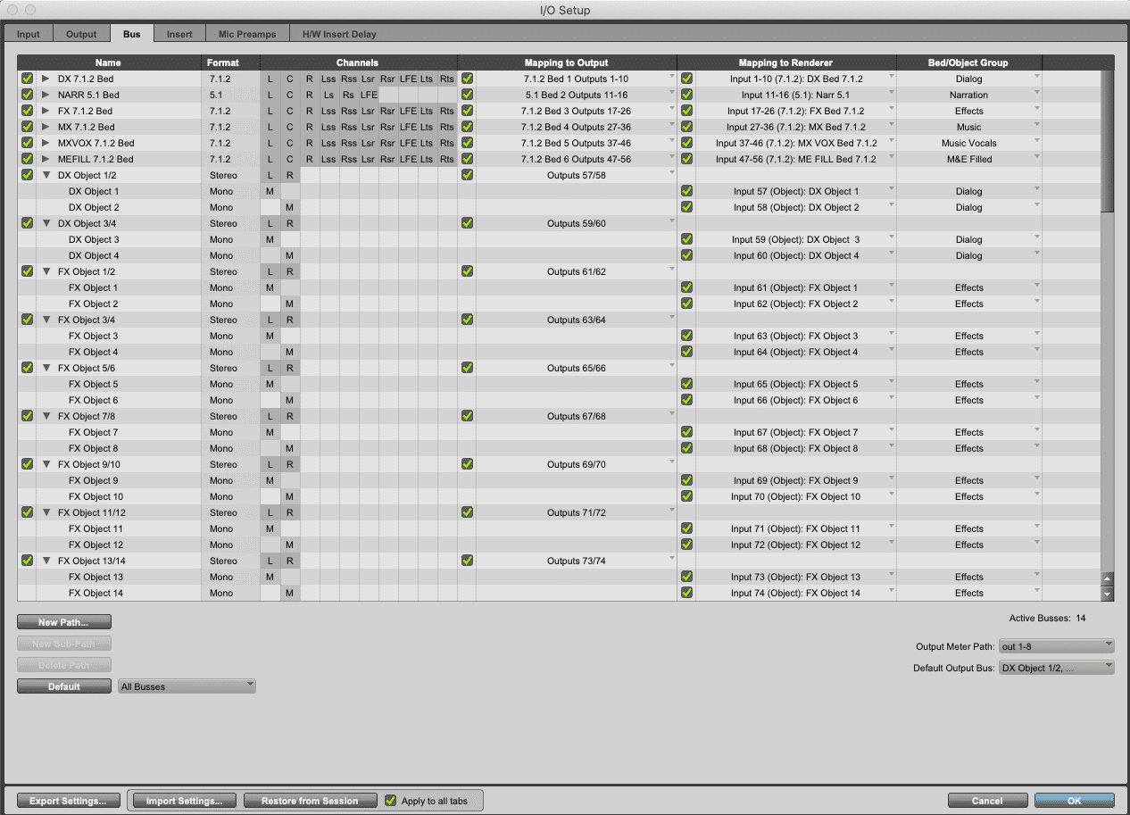1130x815 pixels.
Task: Disable the DX 7.1.2 Bed bus checkbox
Action: [x=27, y=79]
